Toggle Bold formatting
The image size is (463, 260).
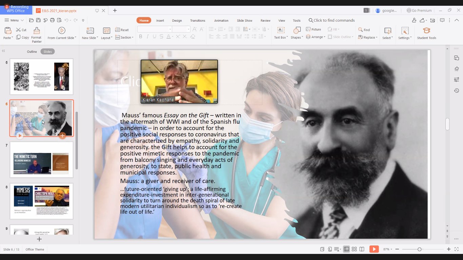pos(141,37)
